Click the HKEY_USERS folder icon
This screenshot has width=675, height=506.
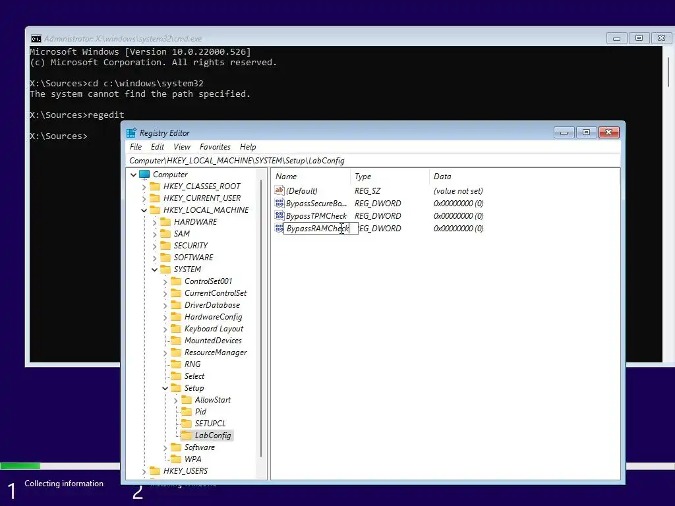pyautogui.click(x=155, y=470)
